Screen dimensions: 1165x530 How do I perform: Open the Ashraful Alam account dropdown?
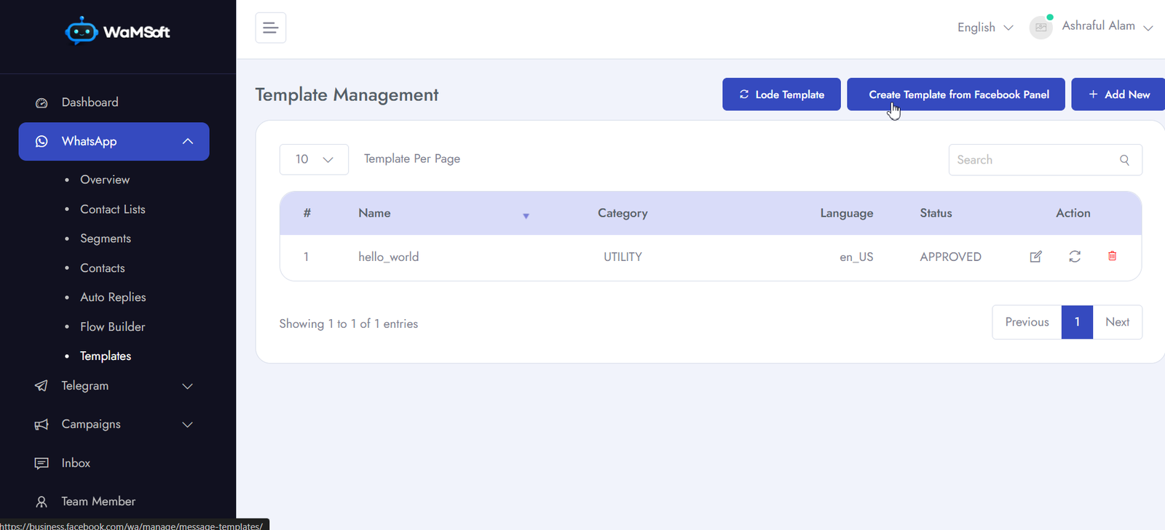coord(1107,26)
